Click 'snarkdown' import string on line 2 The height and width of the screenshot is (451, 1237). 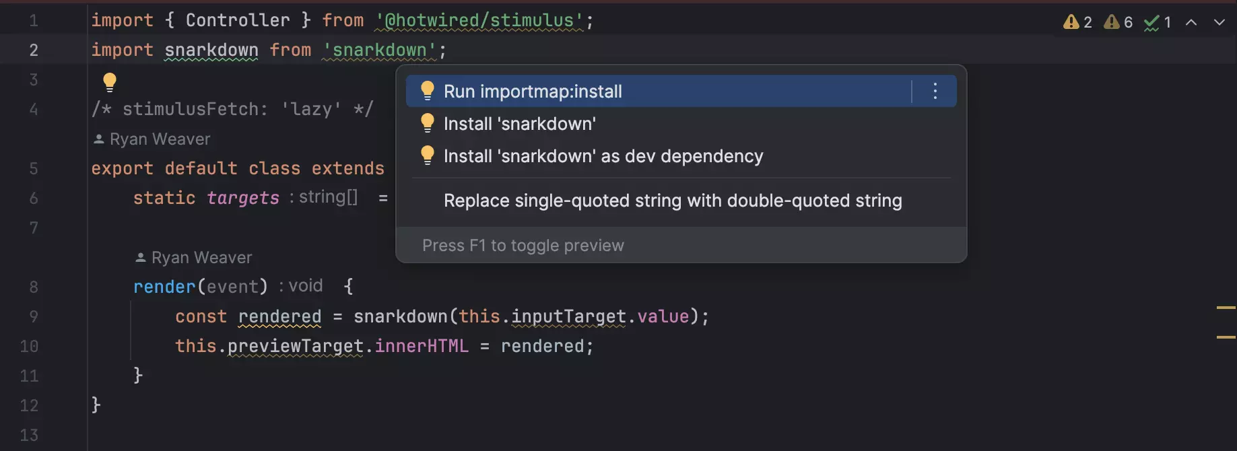pos(379,50)
